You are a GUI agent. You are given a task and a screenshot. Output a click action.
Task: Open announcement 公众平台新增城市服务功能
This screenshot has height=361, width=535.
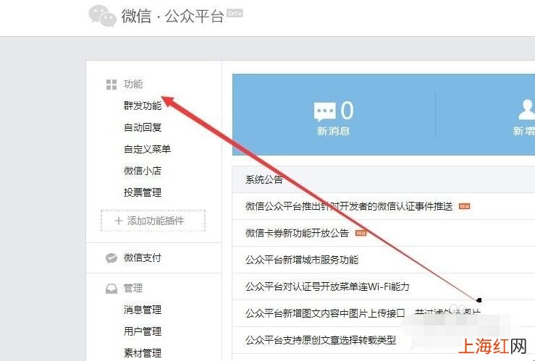pyautogui.click(x=302, y=260)
